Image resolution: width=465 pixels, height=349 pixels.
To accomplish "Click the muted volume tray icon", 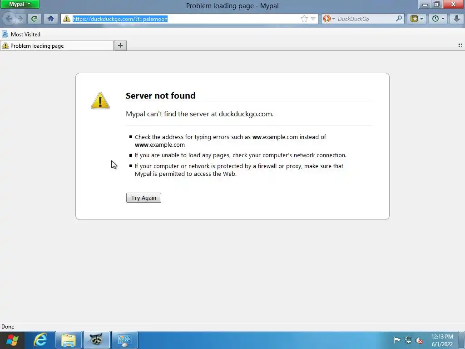I will (x=419, y=340).
